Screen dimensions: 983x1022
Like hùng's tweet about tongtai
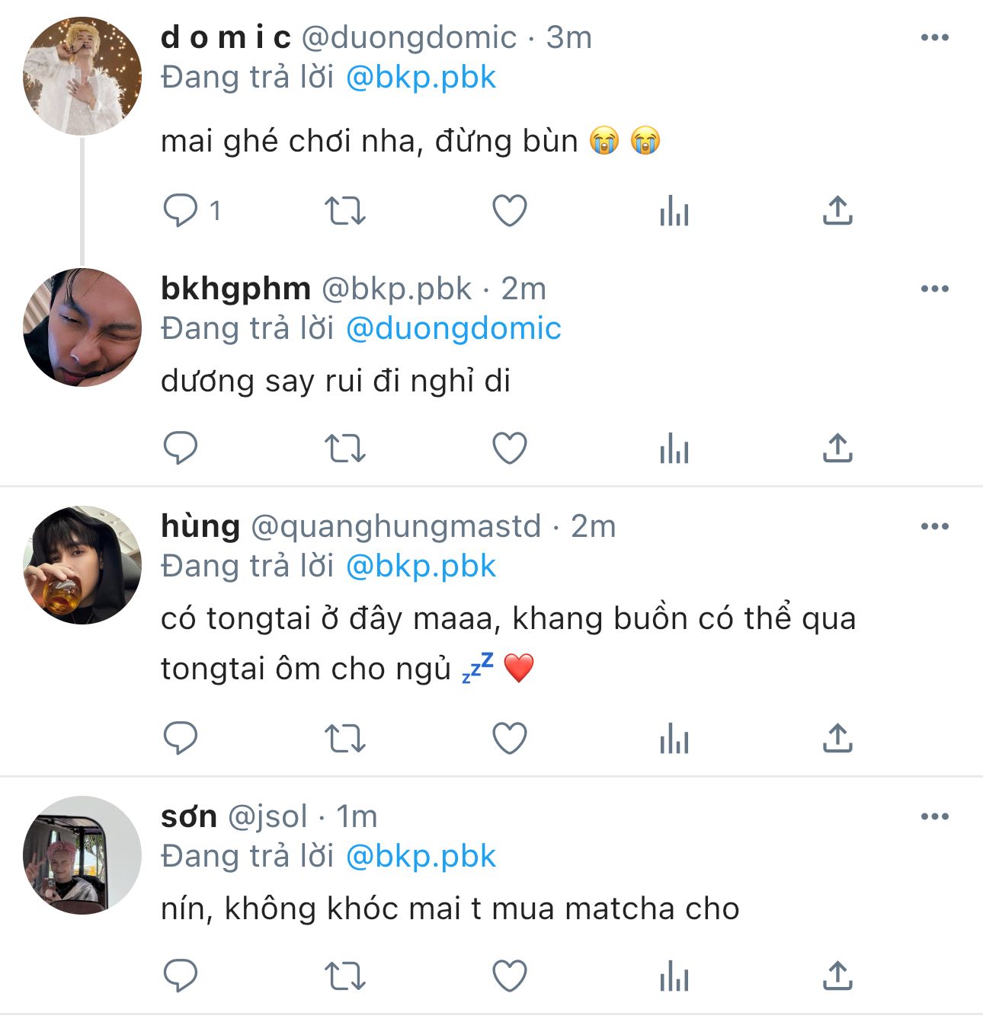[510, 738]
